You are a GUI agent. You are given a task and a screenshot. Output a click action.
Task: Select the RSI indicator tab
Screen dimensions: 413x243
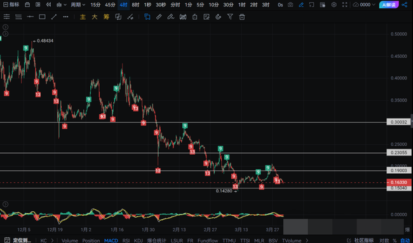click(x=126, y=240)
